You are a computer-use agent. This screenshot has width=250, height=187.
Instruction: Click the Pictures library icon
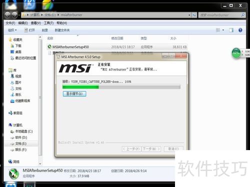(12, 82)
